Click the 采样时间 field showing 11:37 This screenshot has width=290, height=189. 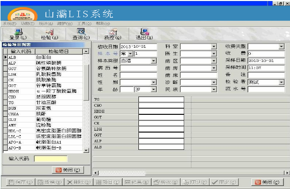point(266,68)
